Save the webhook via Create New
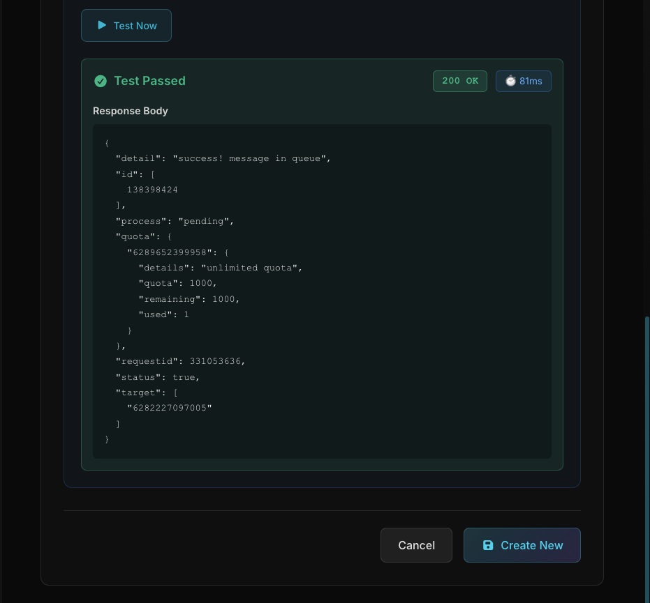650x603 pixels. [522, 545]
